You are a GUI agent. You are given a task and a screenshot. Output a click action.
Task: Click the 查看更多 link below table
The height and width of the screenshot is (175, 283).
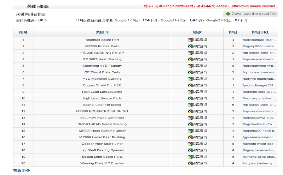21,170
